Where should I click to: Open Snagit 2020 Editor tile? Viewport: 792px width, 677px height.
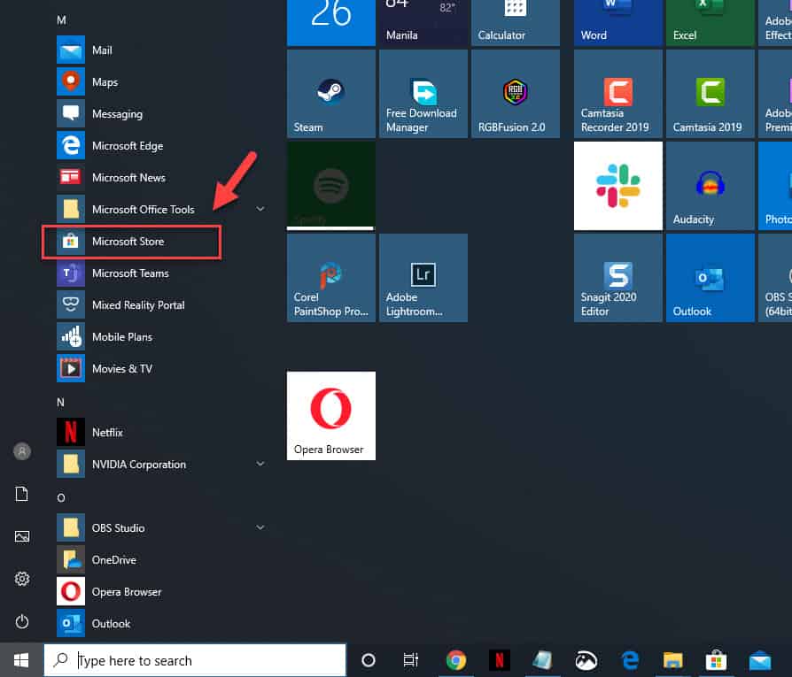[618, 278]
